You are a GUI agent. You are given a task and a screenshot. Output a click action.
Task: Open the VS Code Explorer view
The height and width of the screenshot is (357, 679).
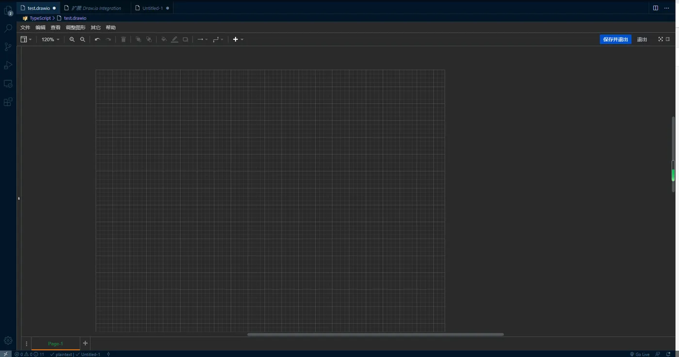pyautogui.click(x=8, y=10)
